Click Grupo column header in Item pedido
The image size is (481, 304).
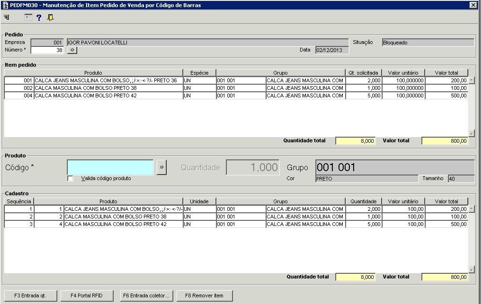coord(281,73)
